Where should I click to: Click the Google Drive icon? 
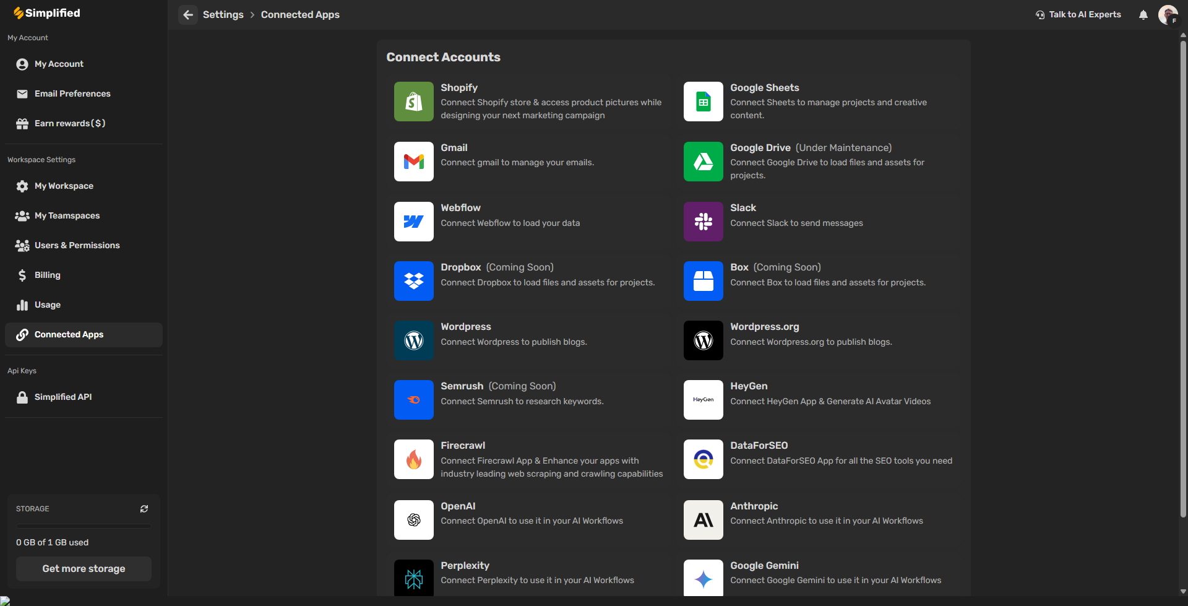(x=703, y=162)
